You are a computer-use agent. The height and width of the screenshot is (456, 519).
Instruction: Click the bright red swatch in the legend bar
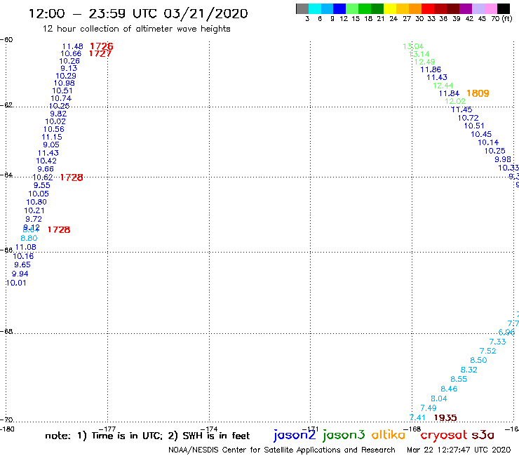pos(428,8)
